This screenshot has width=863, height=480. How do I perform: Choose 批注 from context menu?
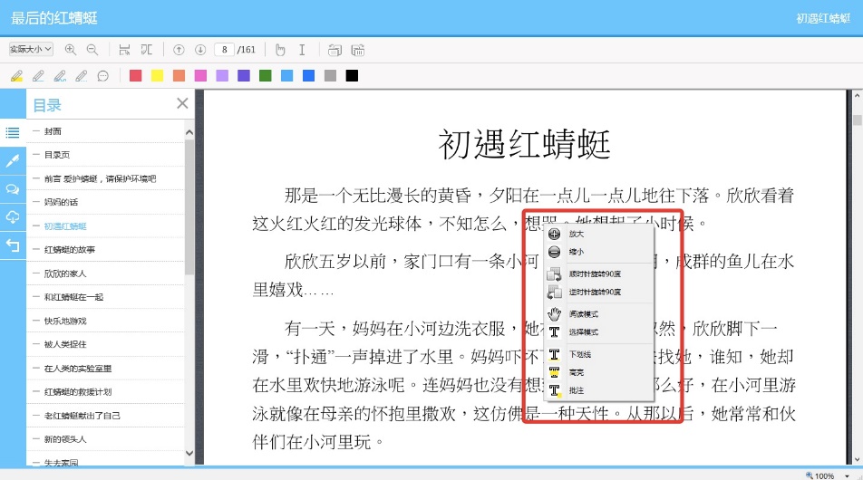click(x=599, y=391)
